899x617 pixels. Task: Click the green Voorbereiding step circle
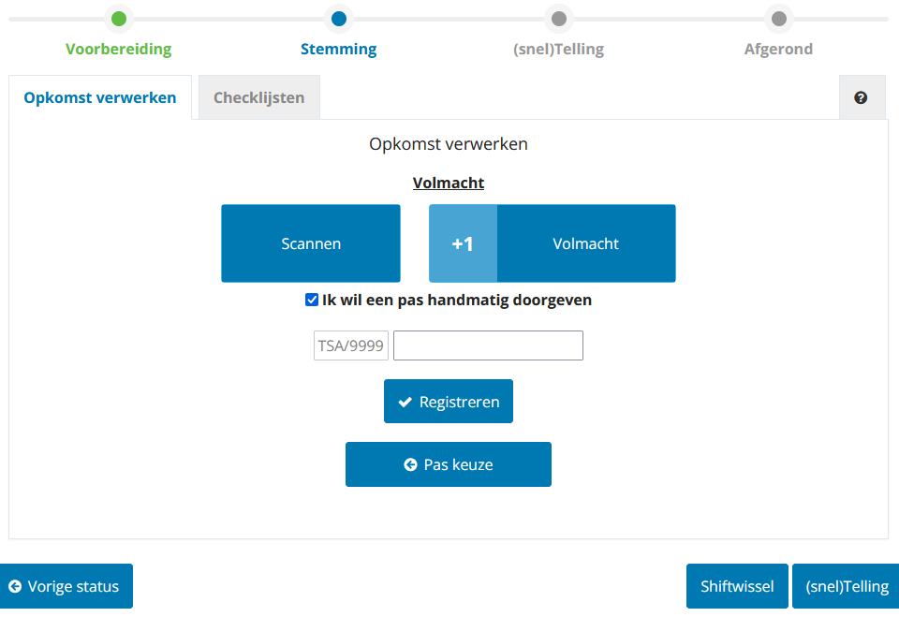pos(118,19)
